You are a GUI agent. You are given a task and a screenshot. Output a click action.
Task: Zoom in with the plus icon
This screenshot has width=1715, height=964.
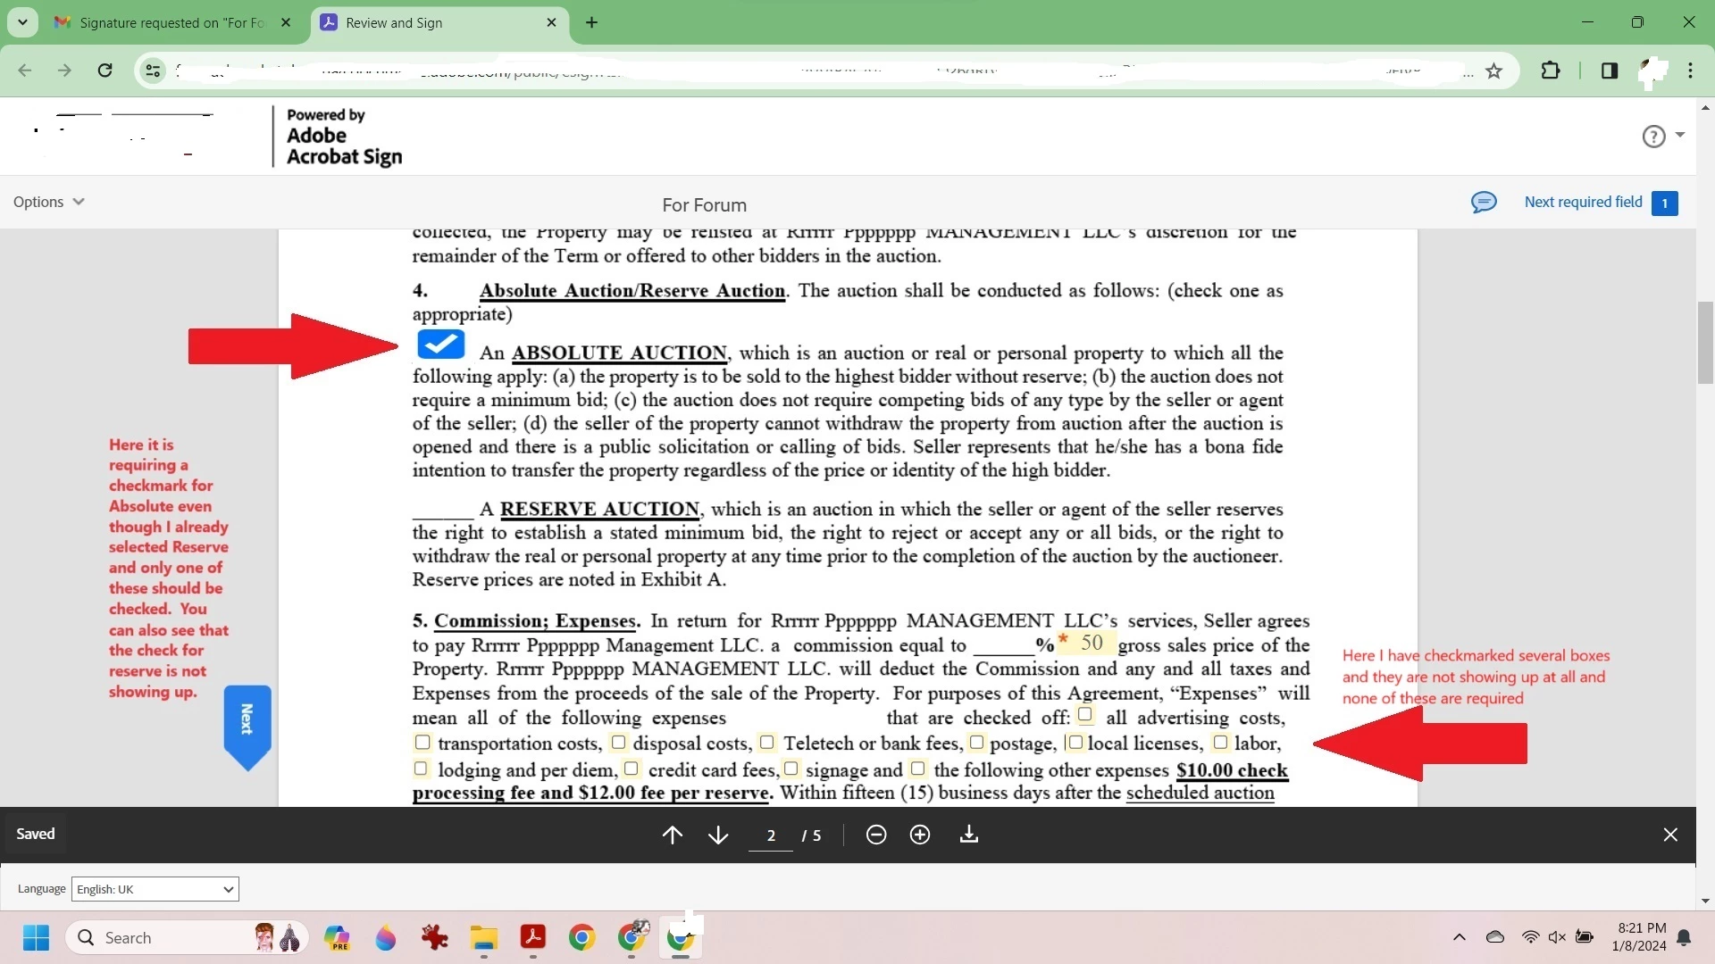(x=920, y=835)
